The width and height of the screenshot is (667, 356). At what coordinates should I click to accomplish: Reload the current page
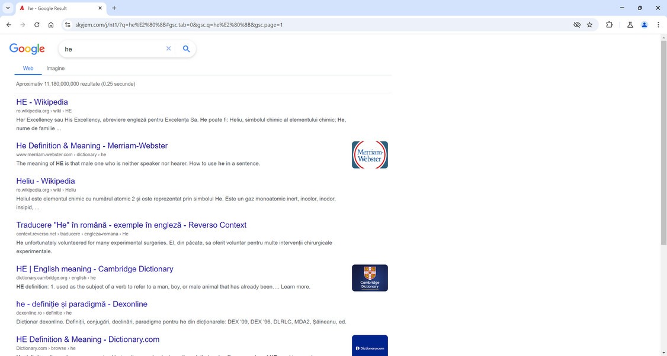point(37,24)
